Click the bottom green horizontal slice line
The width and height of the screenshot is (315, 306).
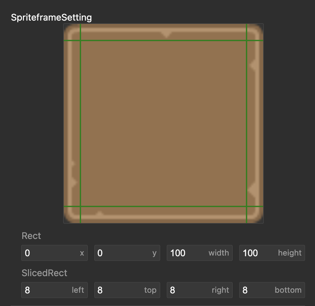coord(163,206)
